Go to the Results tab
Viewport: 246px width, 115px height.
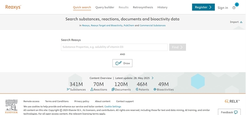(x=124, y=7)
